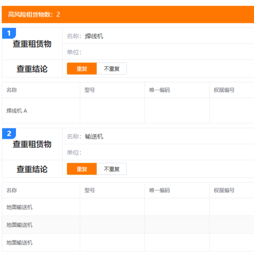Click 权属编号 column header in first table
The image size is (254, 256).
224,90
